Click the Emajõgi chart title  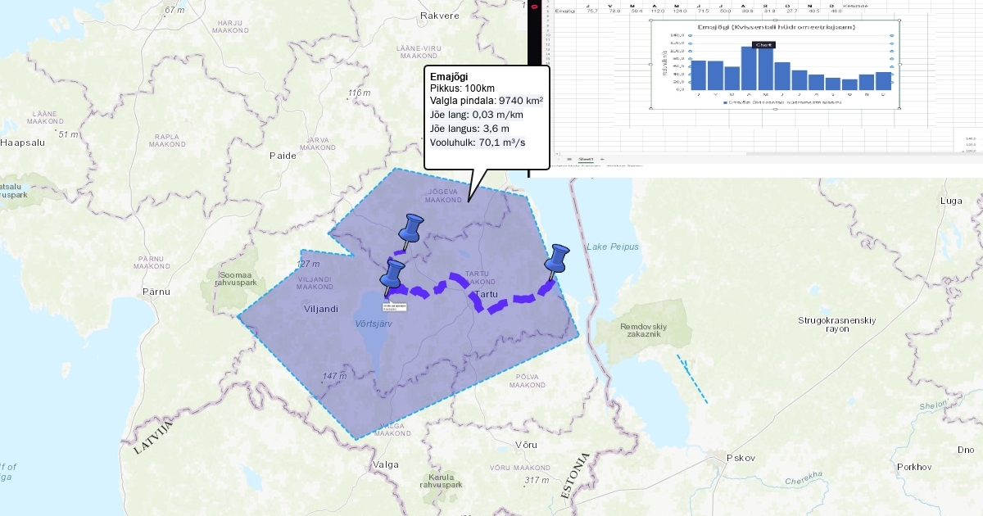776,27
